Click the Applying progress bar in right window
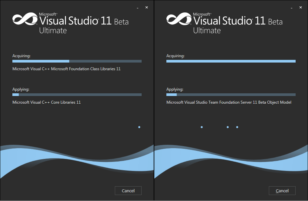308x201 pixels. pos(231,95)
